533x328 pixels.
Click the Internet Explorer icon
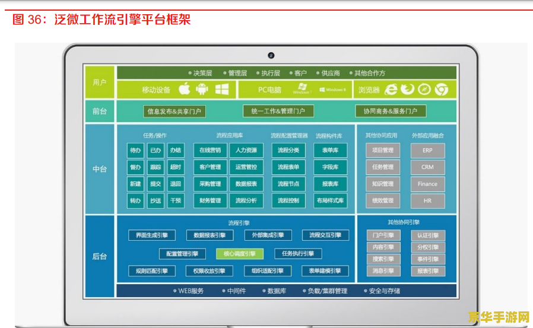point(391,90)
